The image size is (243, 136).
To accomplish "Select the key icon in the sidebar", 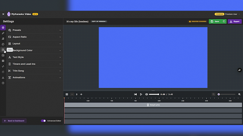I will [x=3, y=33].
